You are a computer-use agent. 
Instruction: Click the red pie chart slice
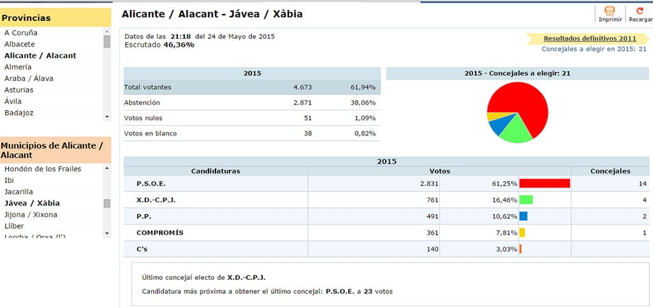526,105
